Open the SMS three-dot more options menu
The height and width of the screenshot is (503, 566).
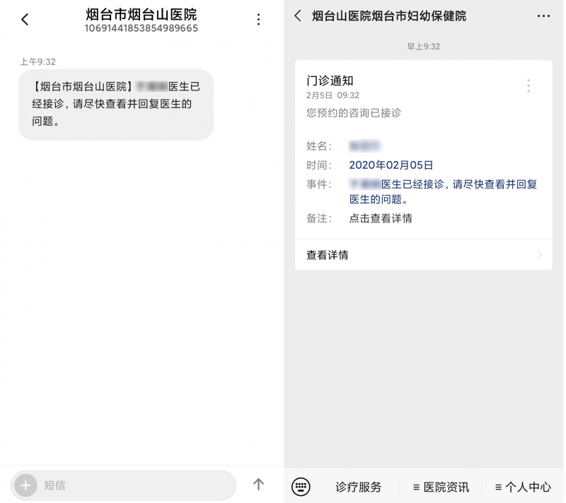[x=259, y=20]
